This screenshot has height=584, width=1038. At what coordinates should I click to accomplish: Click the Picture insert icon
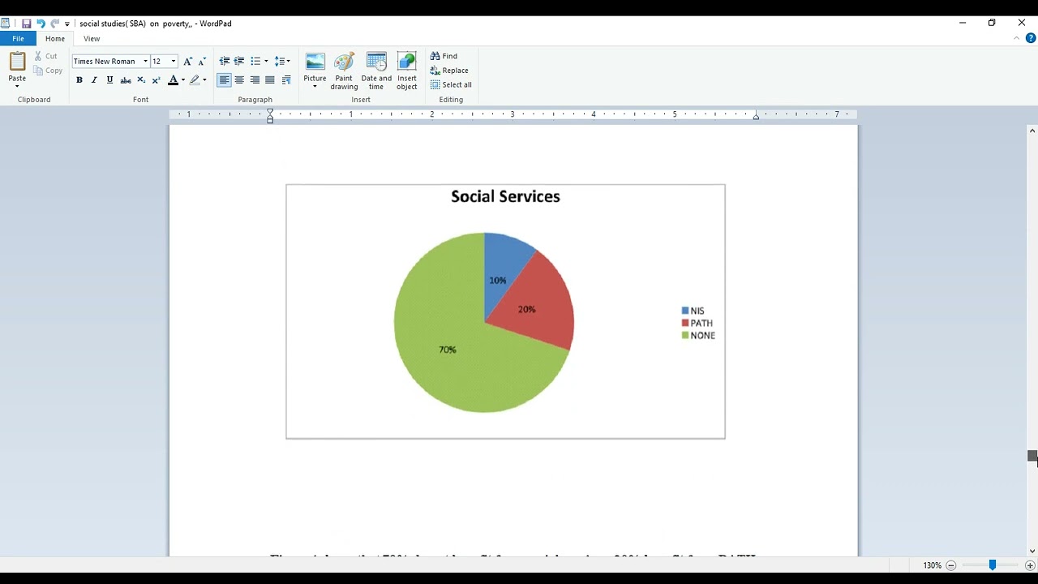pyautogui.click(x=315, y=62)
